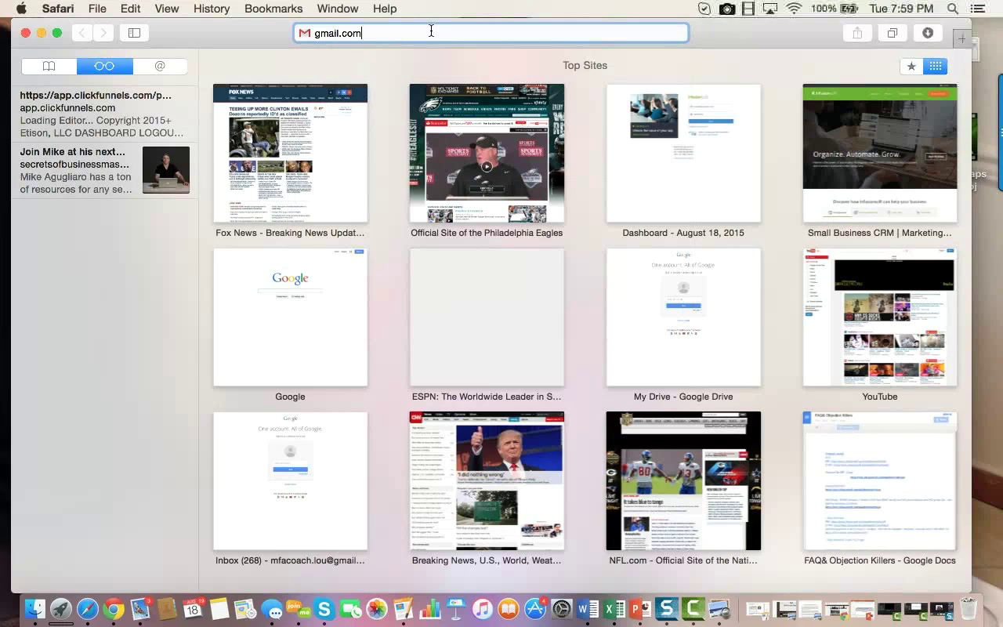Viewport: 1003px width, 627px height.
Task: Open Photos from the Dock
Action: click(x=377, y=609)
